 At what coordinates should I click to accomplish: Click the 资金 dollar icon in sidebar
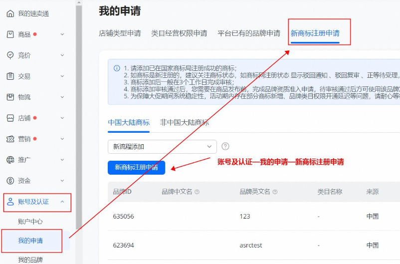coord(10,181)
